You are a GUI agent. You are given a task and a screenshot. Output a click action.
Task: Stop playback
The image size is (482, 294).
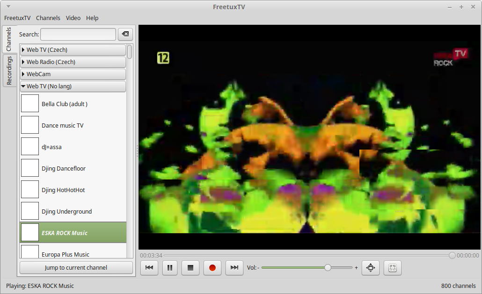(190, 268)
